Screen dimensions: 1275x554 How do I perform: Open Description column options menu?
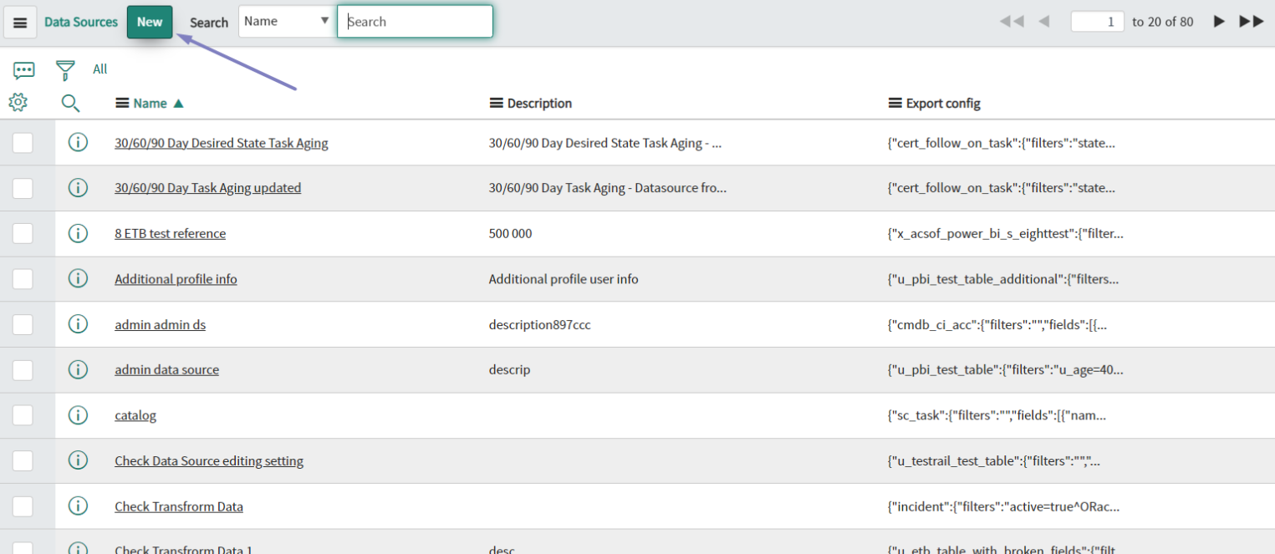[496, 104]
